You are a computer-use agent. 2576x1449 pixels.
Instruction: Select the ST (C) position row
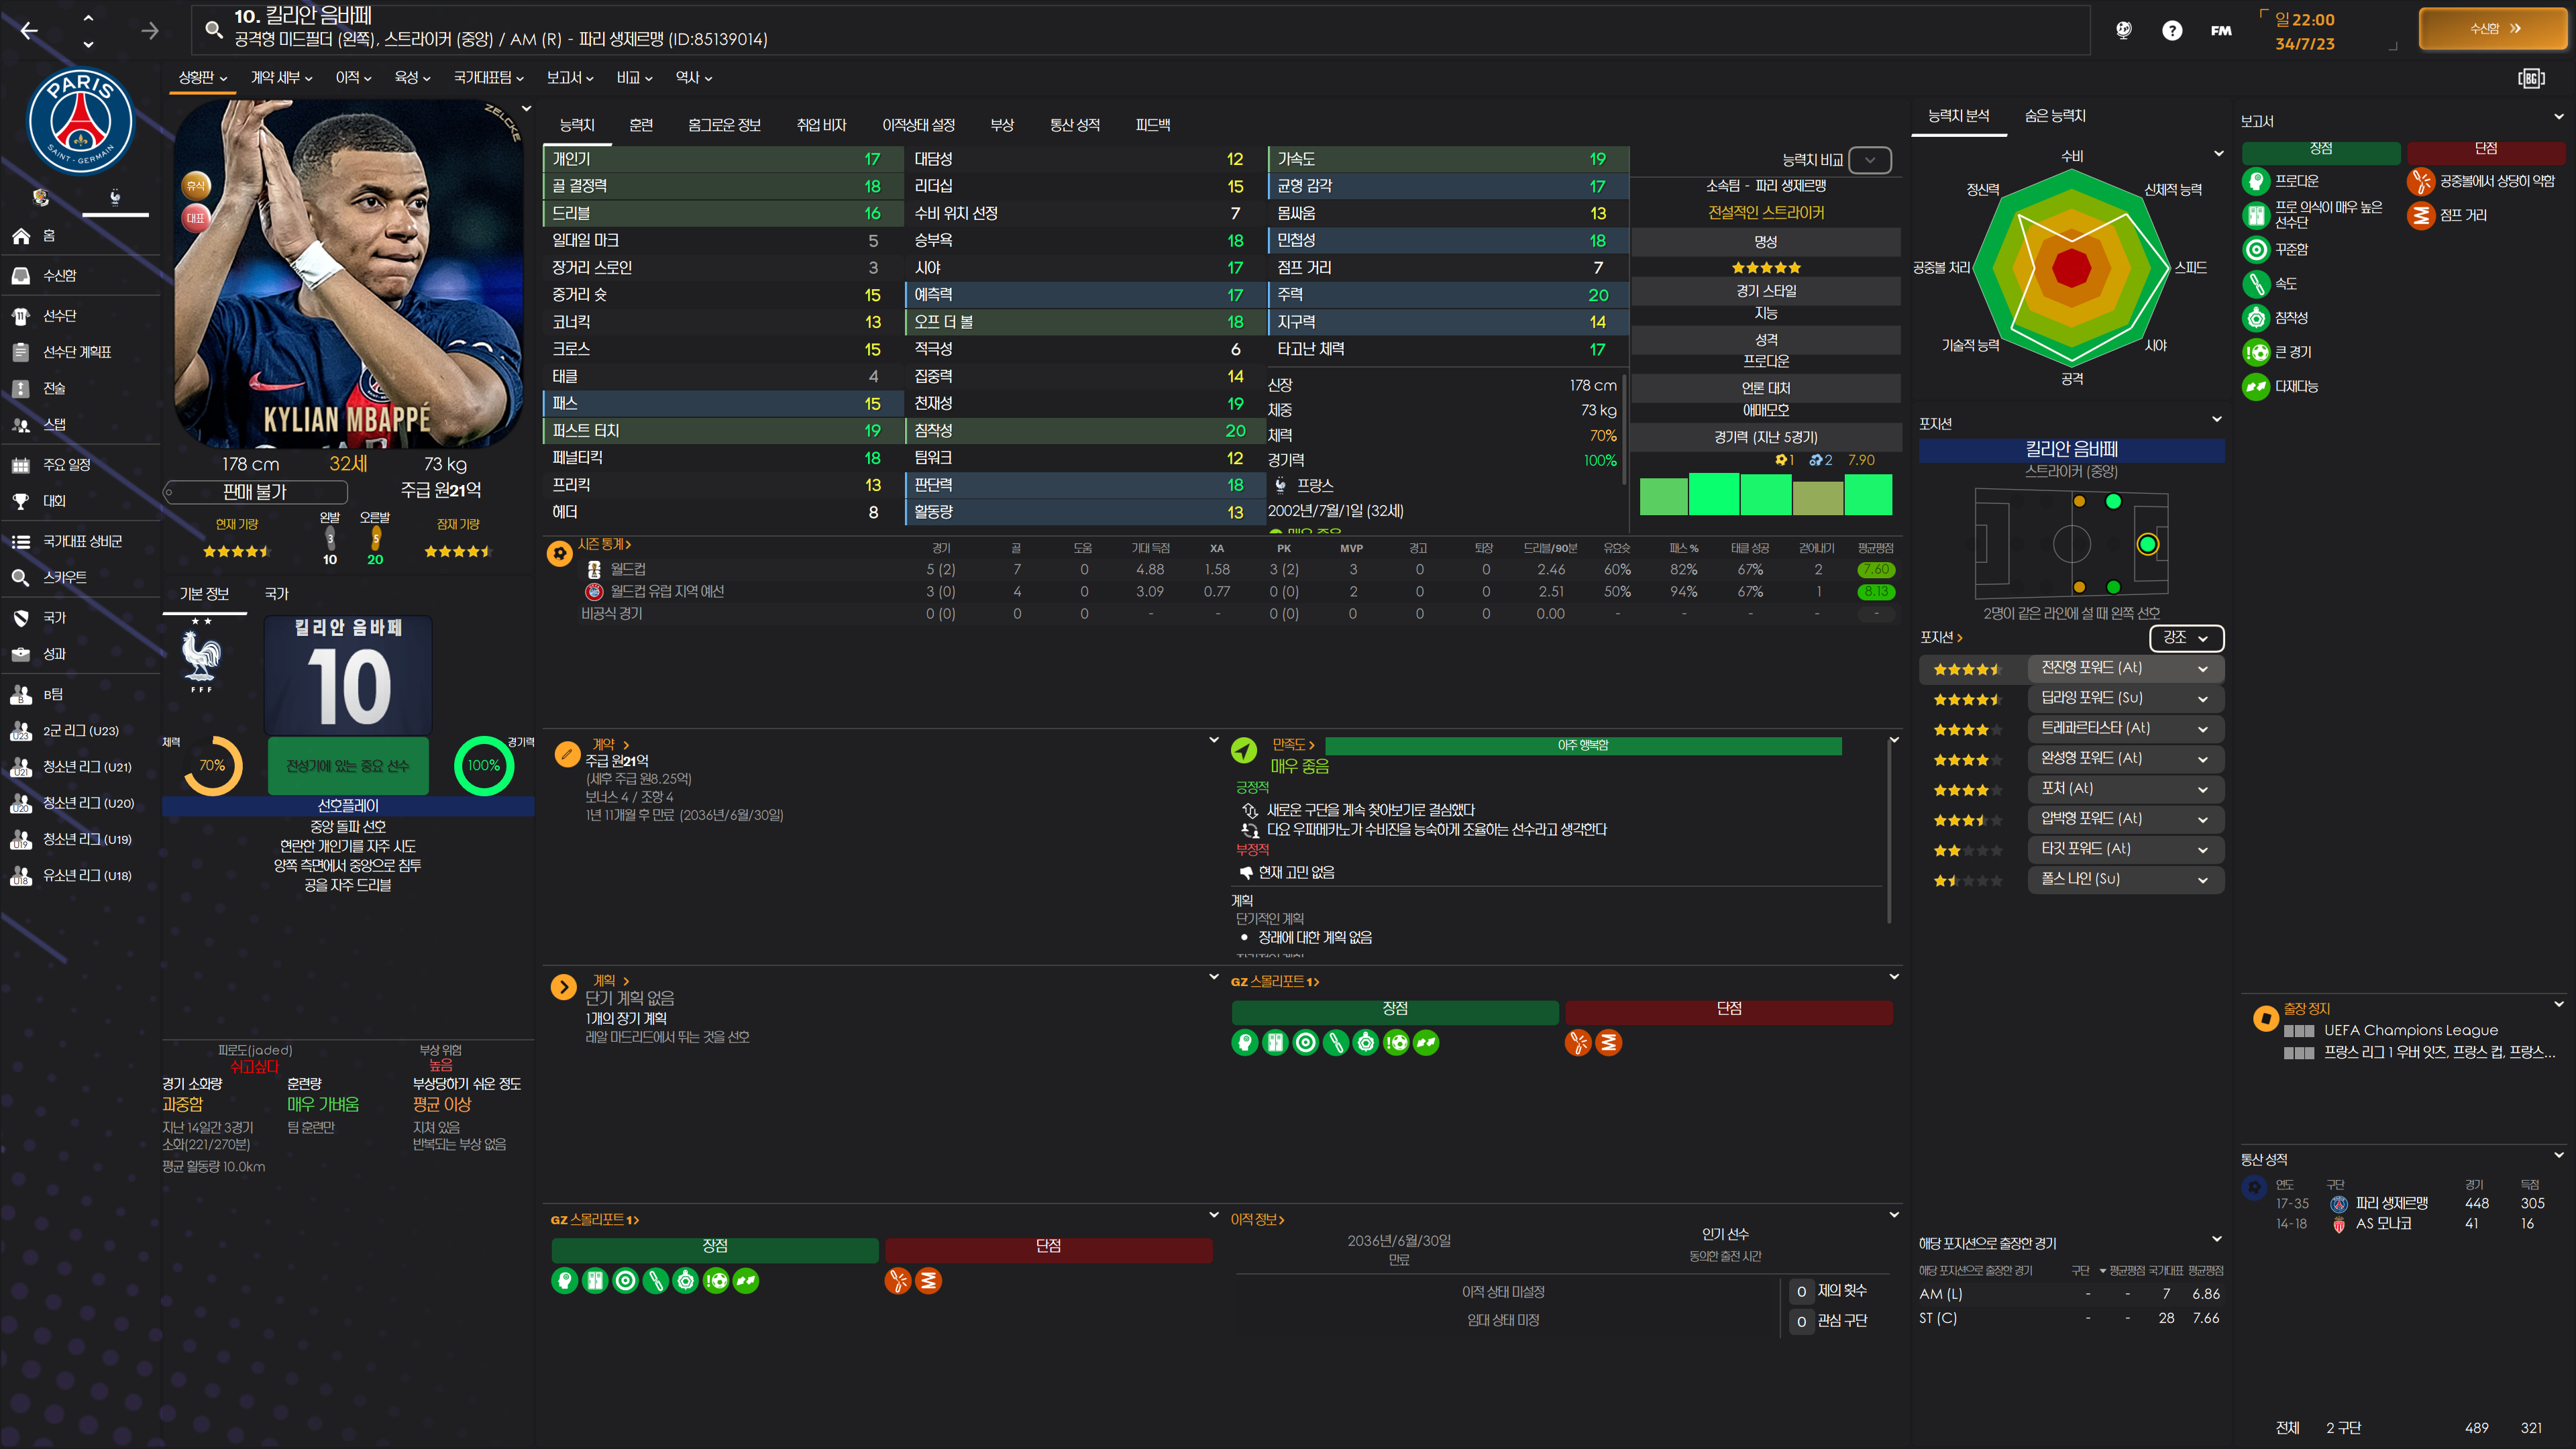tap(2070, 1319)
